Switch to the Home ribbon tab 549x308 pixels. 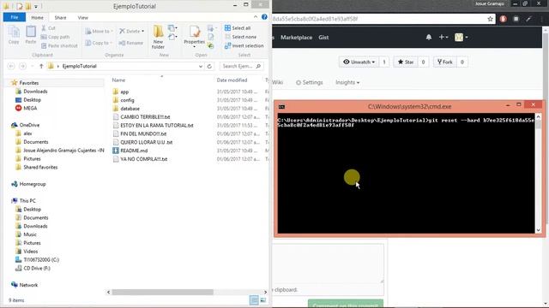37,17
